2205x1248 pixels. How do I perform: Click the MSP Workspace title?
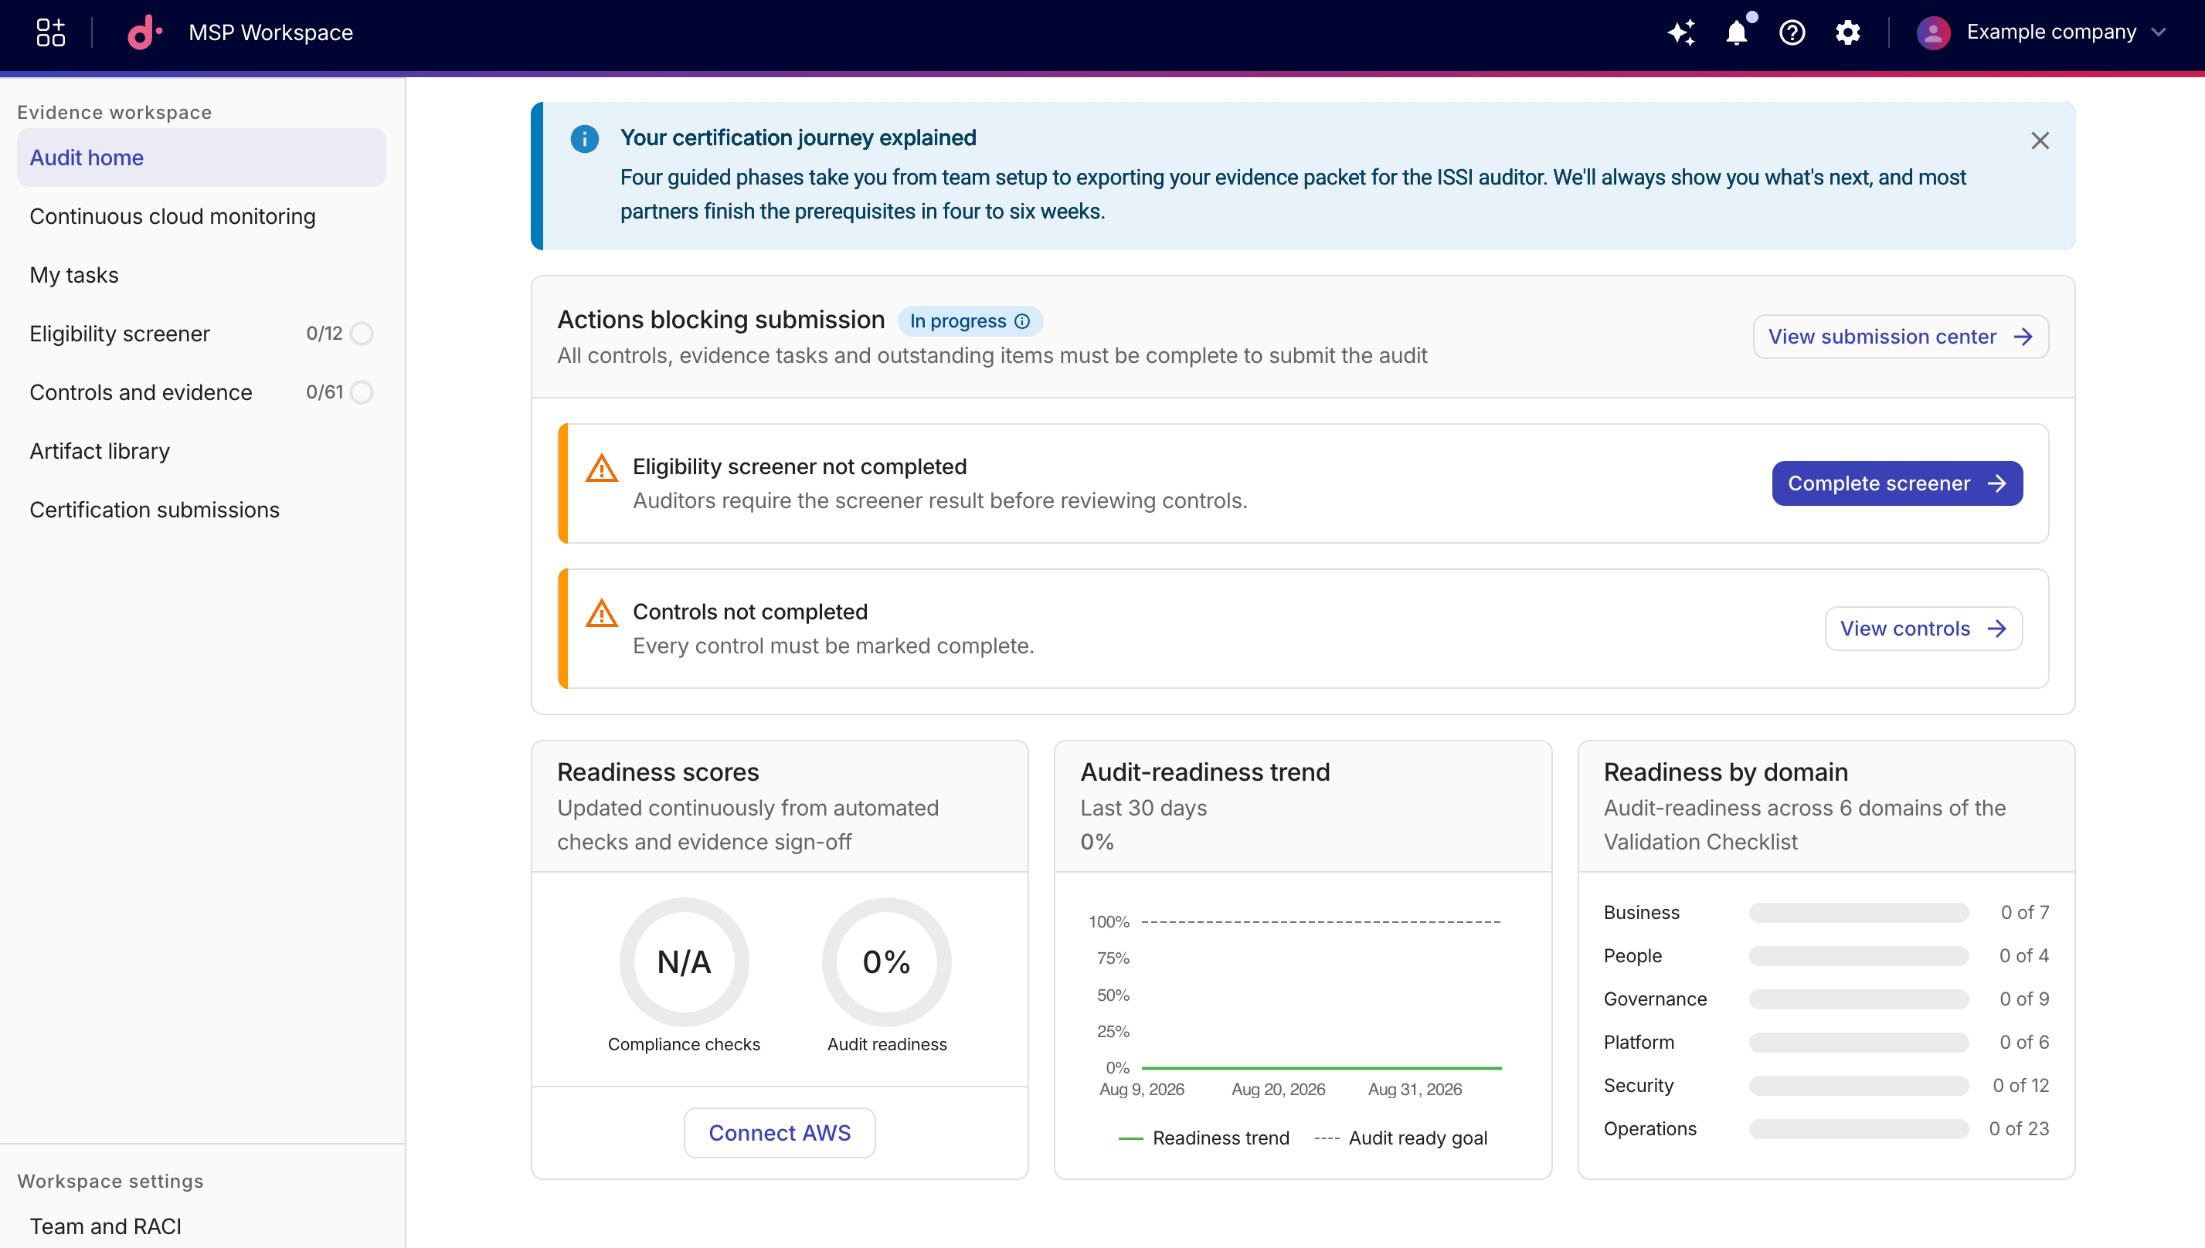pyautogui.click(x=271, y=32)
